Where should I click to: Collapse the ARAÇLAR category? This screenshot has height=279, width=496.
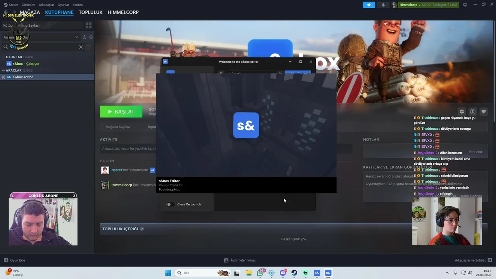[x=3, y=71]
